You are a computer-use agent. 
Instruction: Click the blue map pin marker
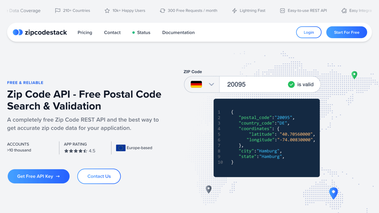point(334,193)
